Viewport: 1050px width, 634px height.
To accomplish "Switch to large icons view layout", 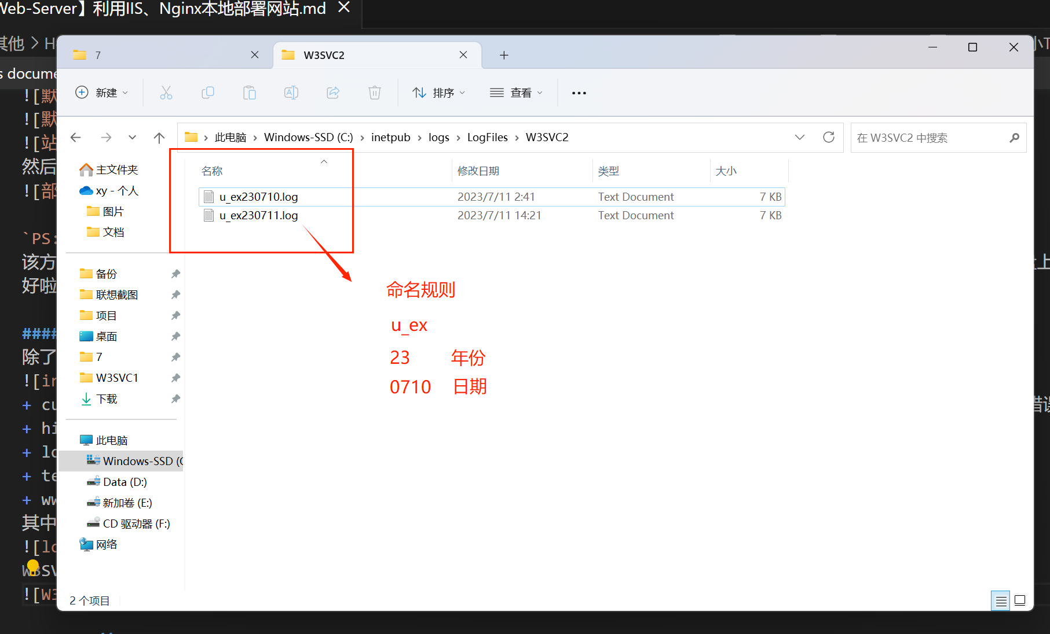I will click(1020, 600).
